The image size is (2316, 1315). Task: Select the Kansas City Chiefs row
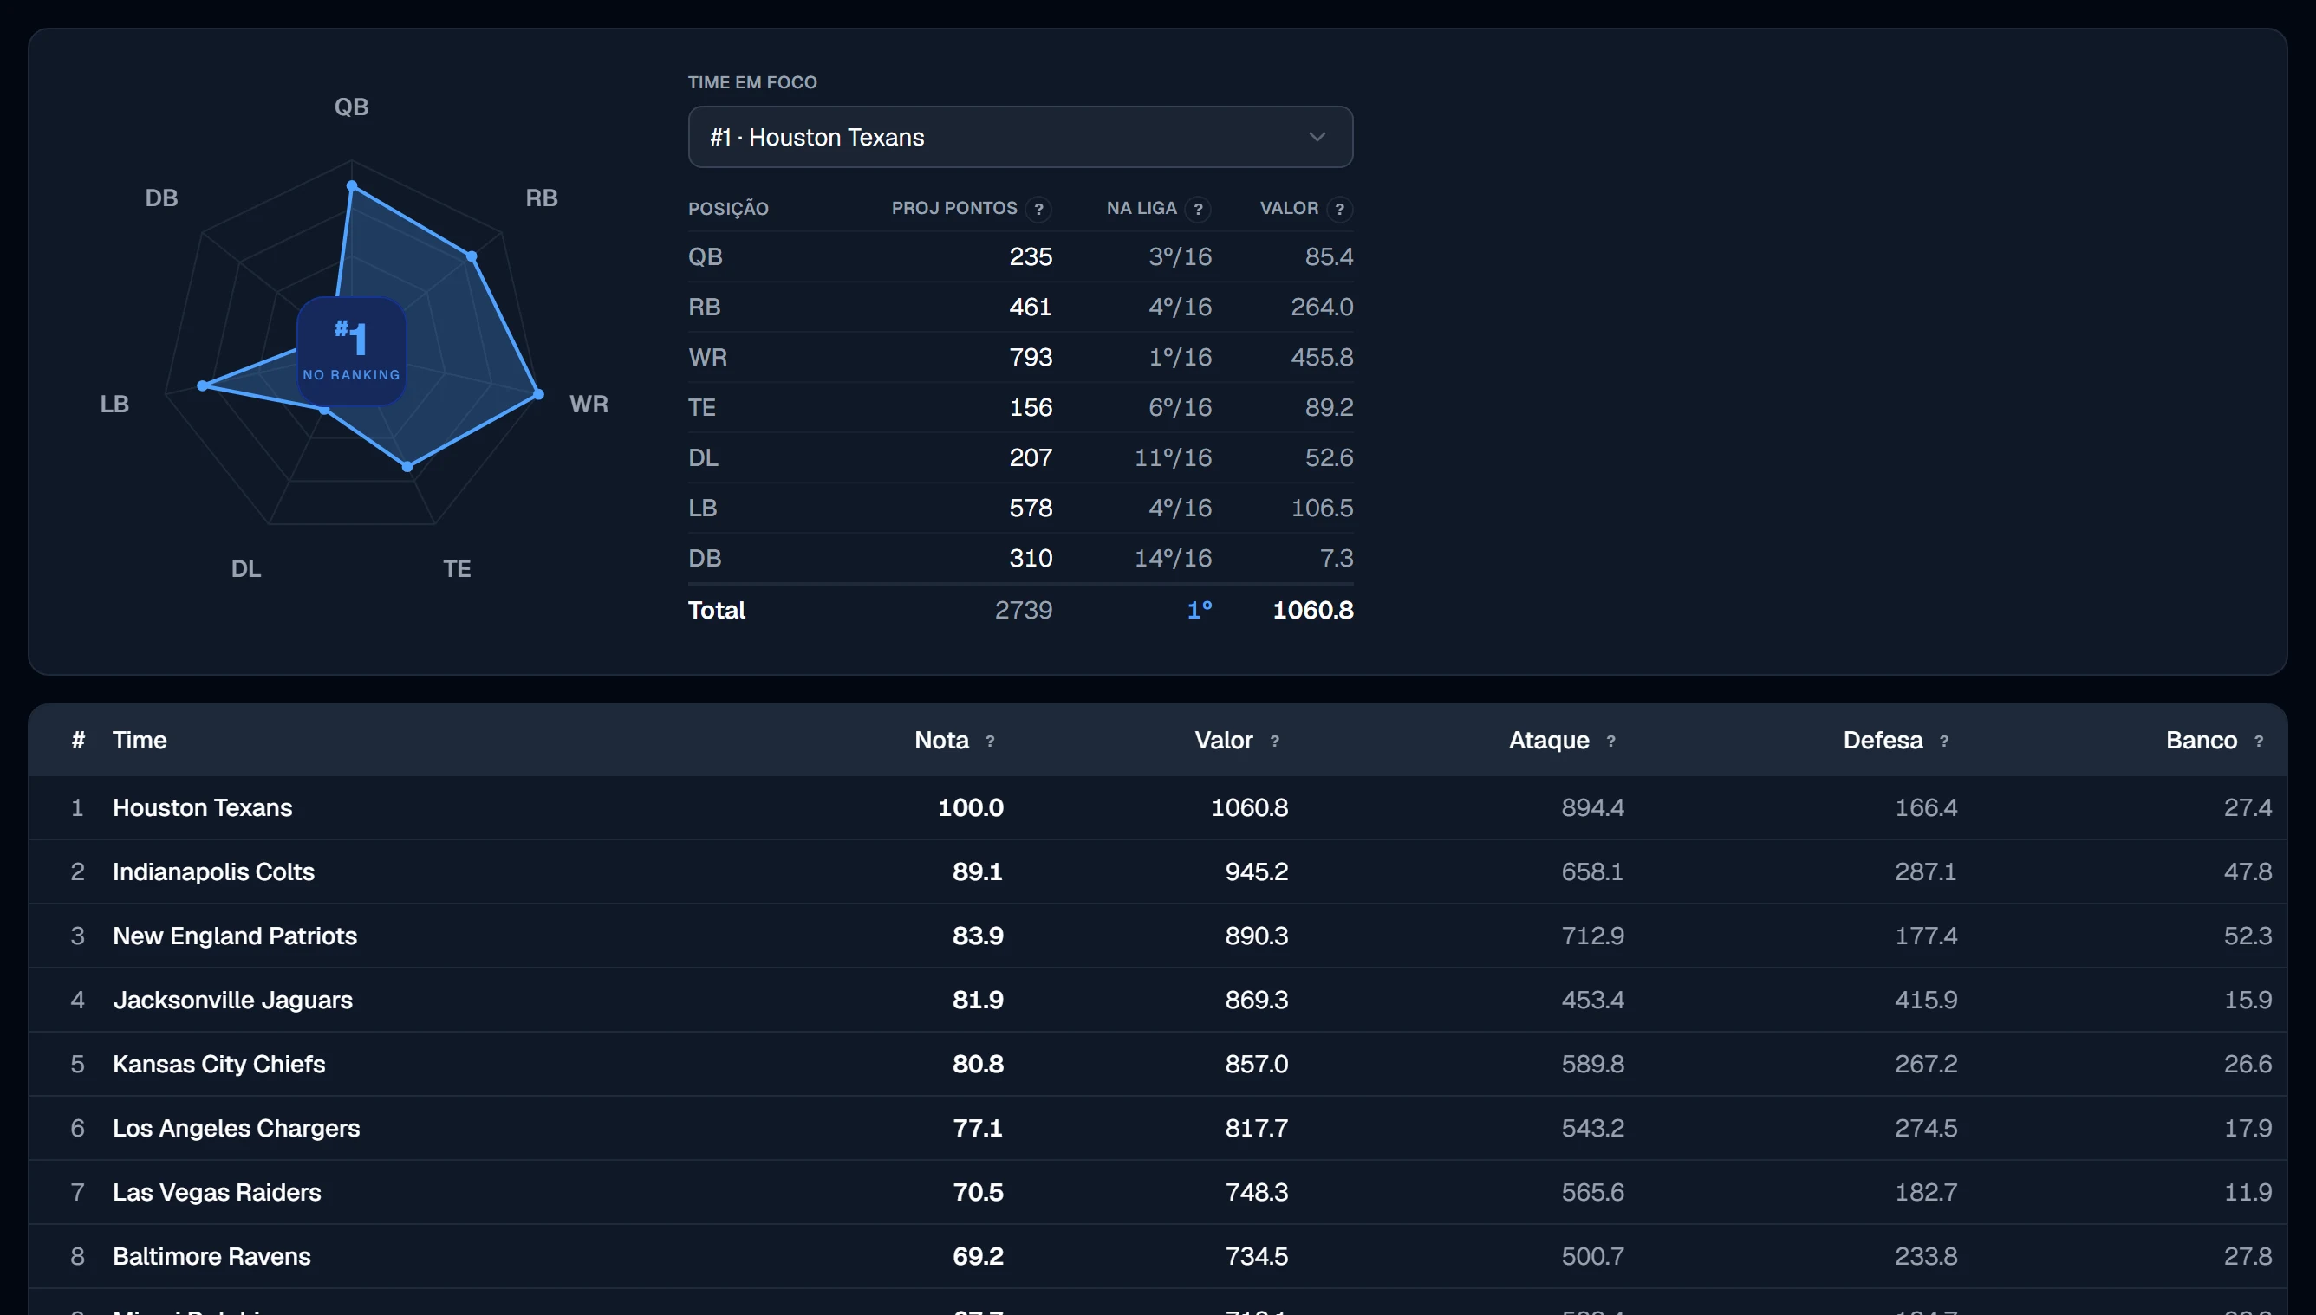click(1157, 1064)
